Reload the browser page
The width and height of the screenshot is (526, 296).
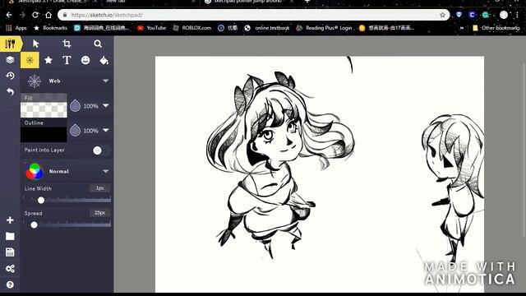coord(35,15)
